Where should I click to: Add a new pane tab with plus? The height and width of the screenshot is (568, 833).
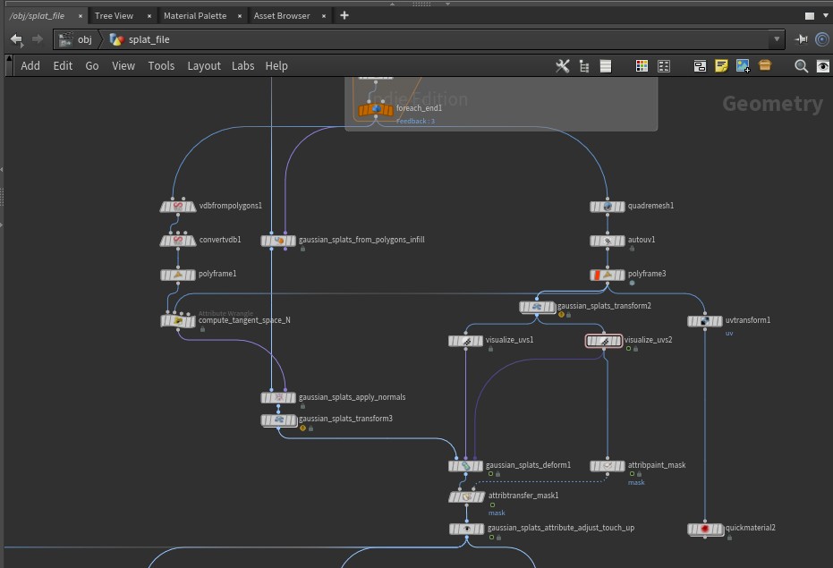coord(344,15)
